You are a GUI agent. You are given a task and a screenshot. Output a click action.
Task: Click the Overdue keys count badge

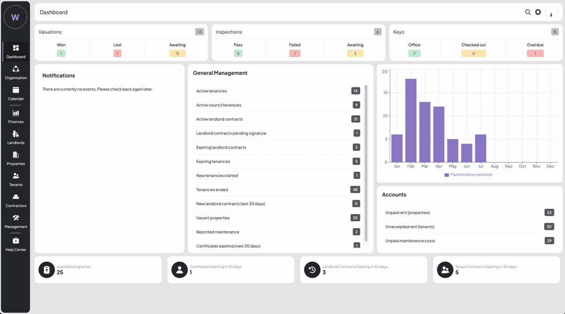click(535, 53)
